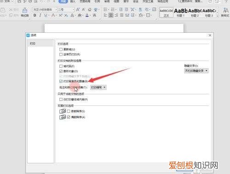Enable the 更新域(U) checkbox
This screenshot has width=230, height=174.
(x=61, y=49)
